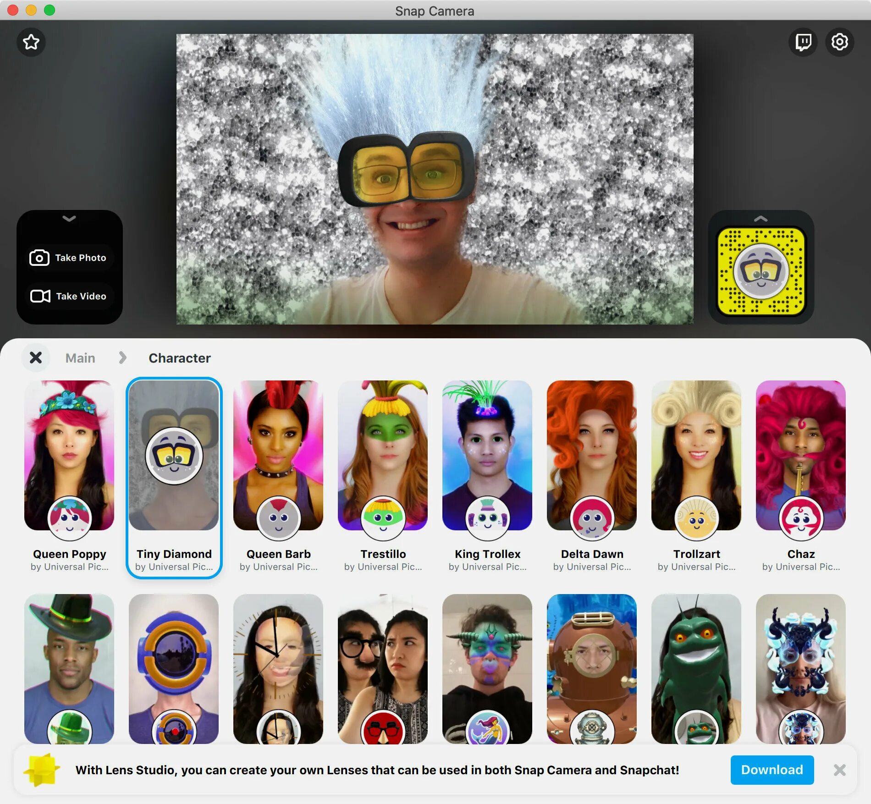
Task: Select the Trollzart lens thumbnail
Action: click(696, 455)
